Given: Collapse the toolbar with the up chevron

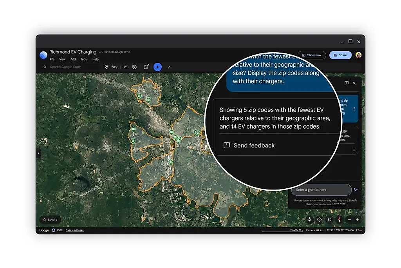Looking at the screenshot, I should 169,67.
